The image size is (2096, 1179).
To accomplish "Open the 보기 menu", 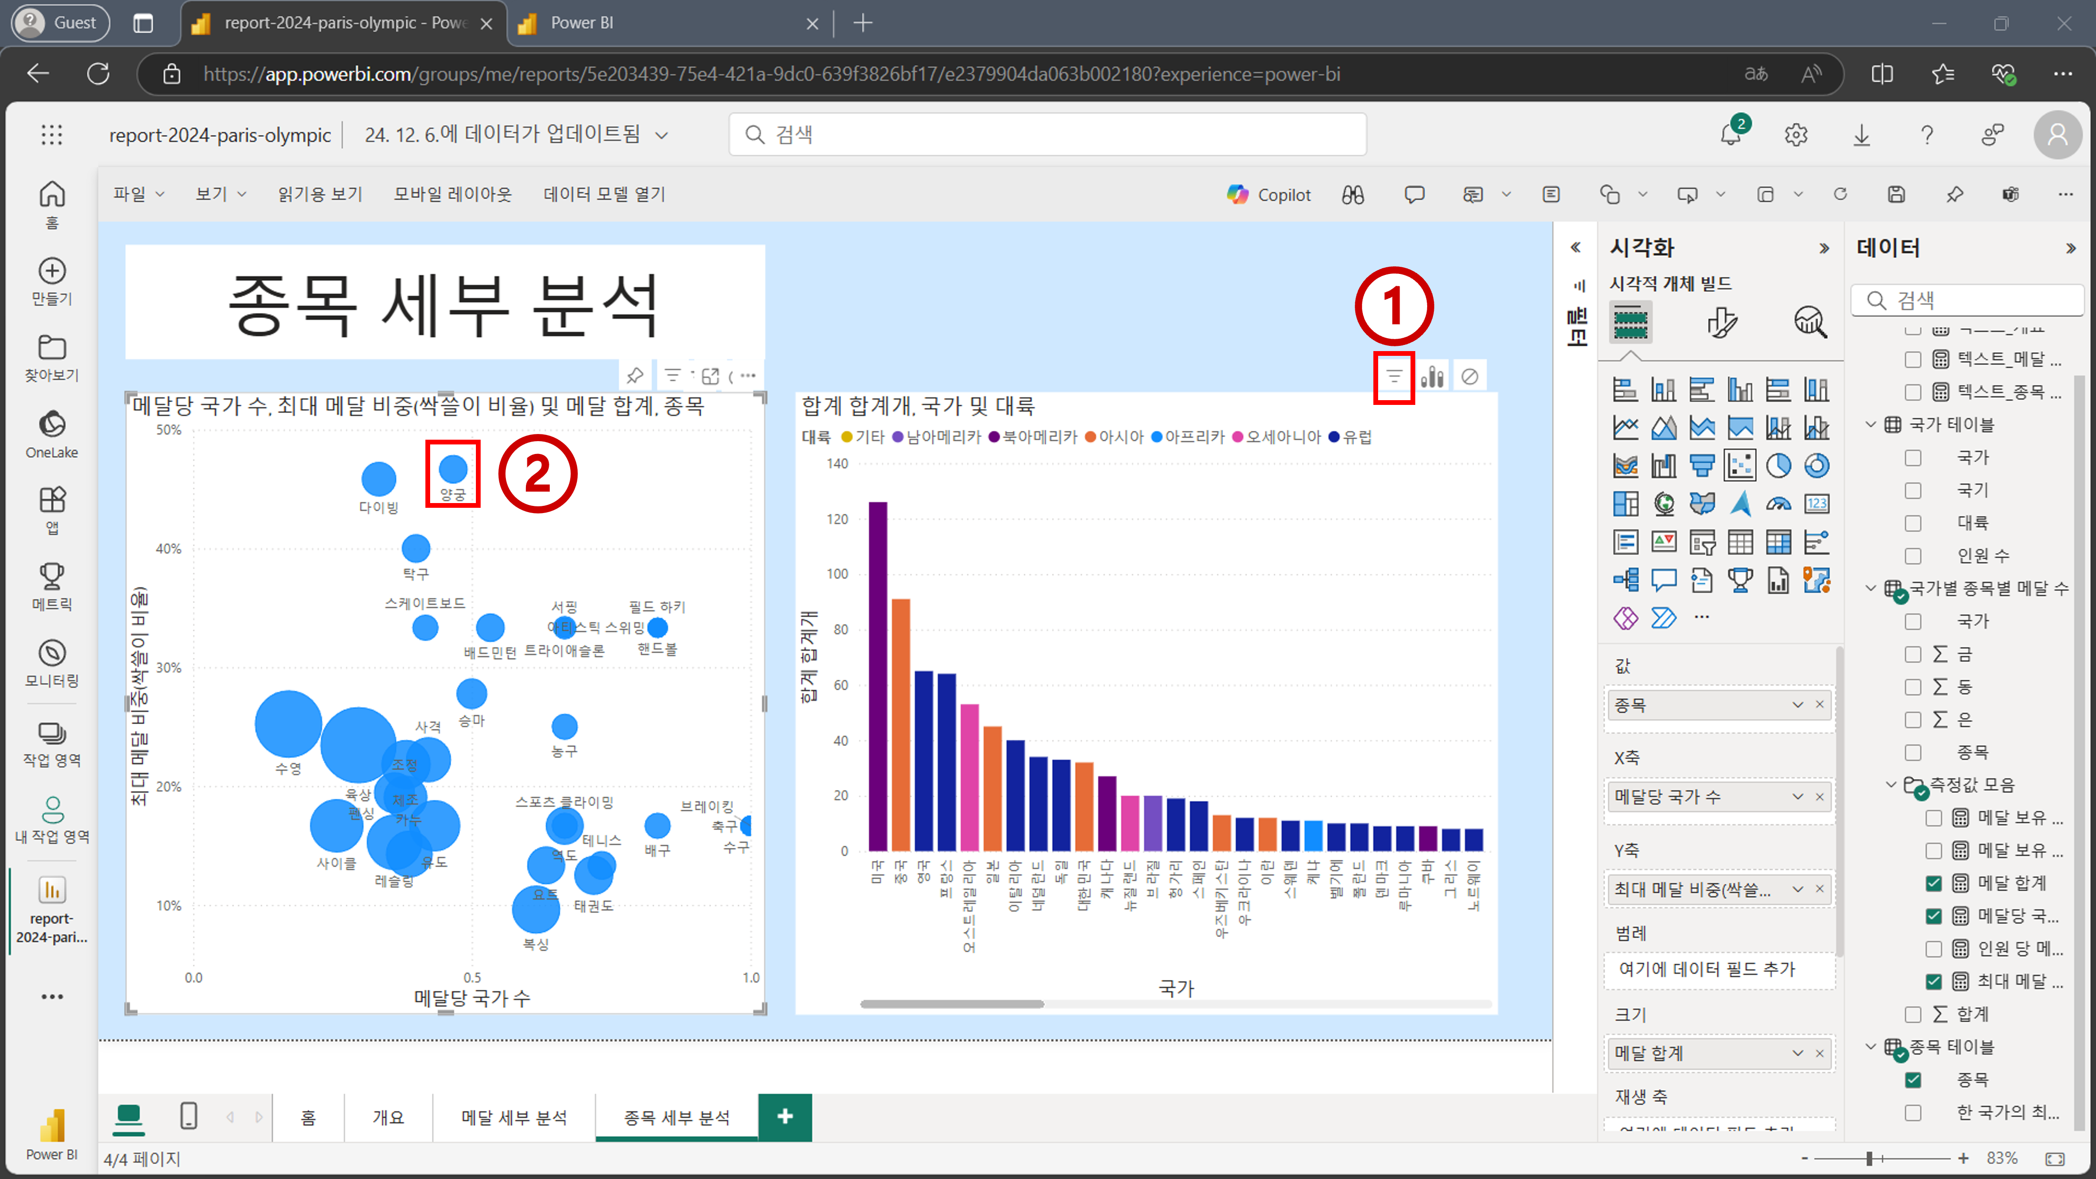I will coord(221,194).
